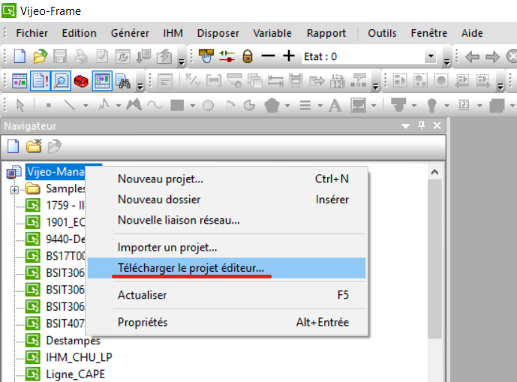
Task: Select the IHM_CHU_LP project
Action: pyautogui.click(x=79, y=357)
